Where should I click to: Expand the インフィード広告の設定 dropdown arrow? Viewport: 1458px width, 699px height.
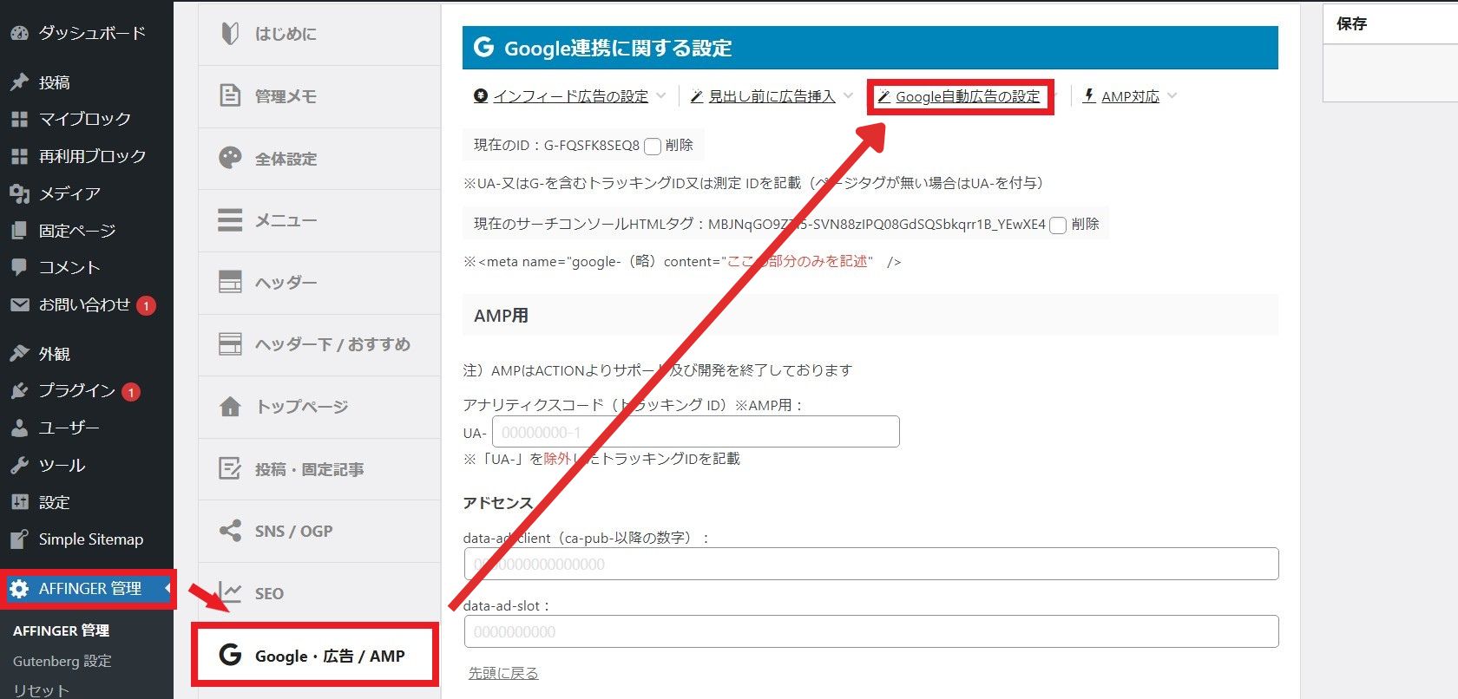pyautogui.click(x=661, y=95)
